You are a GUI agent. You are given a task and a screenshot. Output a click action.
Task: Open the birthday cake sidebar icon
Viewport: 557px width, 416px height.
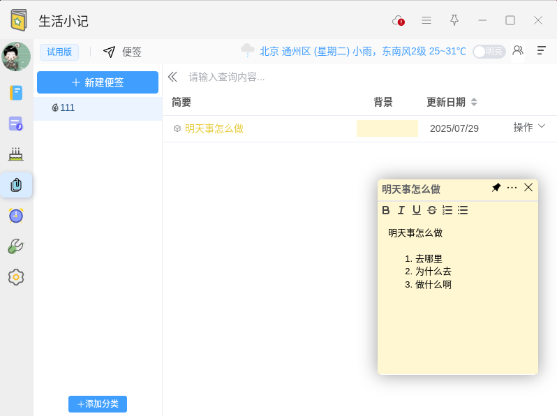click(x=16, y=154)
